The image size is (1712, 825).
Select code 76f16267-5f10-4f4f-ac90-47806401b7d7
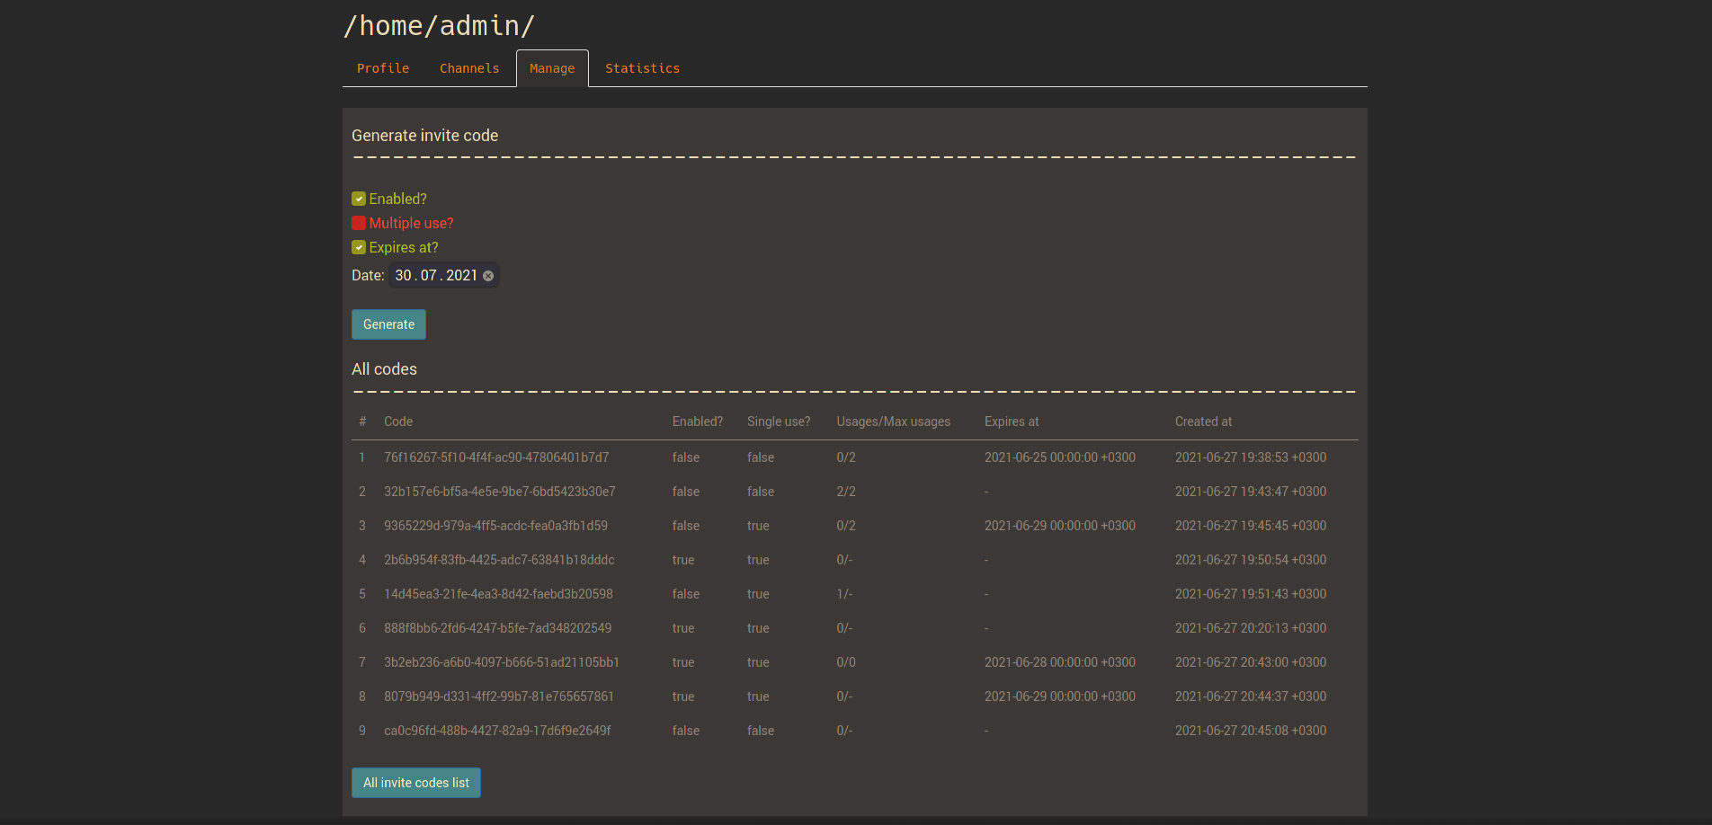click(496, 457)
